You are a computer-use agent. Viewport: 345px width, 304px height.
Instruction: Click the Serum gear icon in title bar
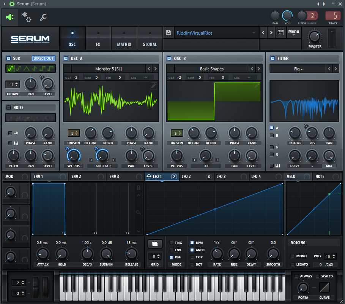click(x=12, y=4)
